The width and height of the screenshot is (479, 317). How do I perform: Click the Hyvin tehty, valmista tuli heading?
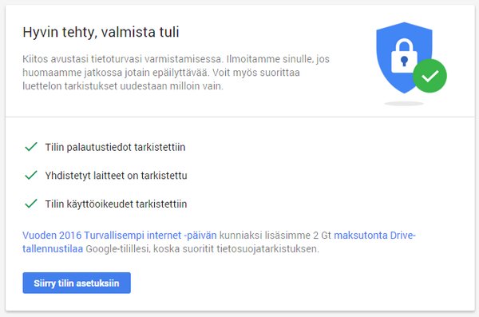pyautogui.click(x=101, y=32)
